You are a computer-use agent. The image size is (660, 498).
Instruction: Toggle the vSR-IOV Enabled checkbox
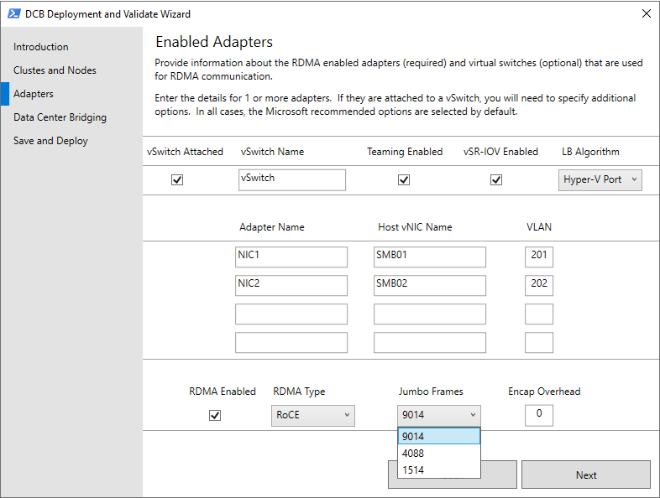click(x=496, y=179)
